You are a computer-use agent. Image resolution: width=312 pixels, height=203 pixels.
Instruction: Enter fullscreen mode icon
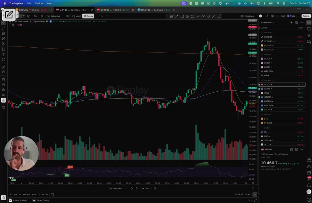278,16
